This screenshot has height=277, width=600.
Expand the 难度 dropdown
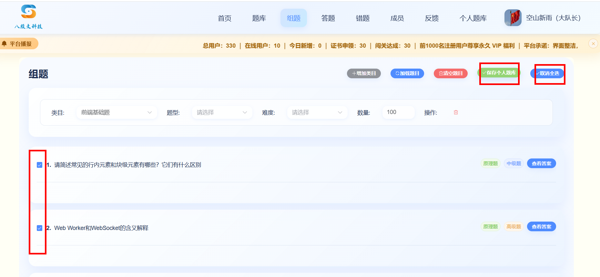point(317,112)
